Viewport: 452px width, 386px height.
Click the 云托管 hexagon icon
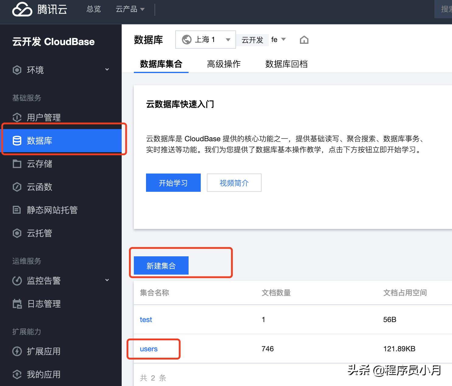[x=17, y=233]
